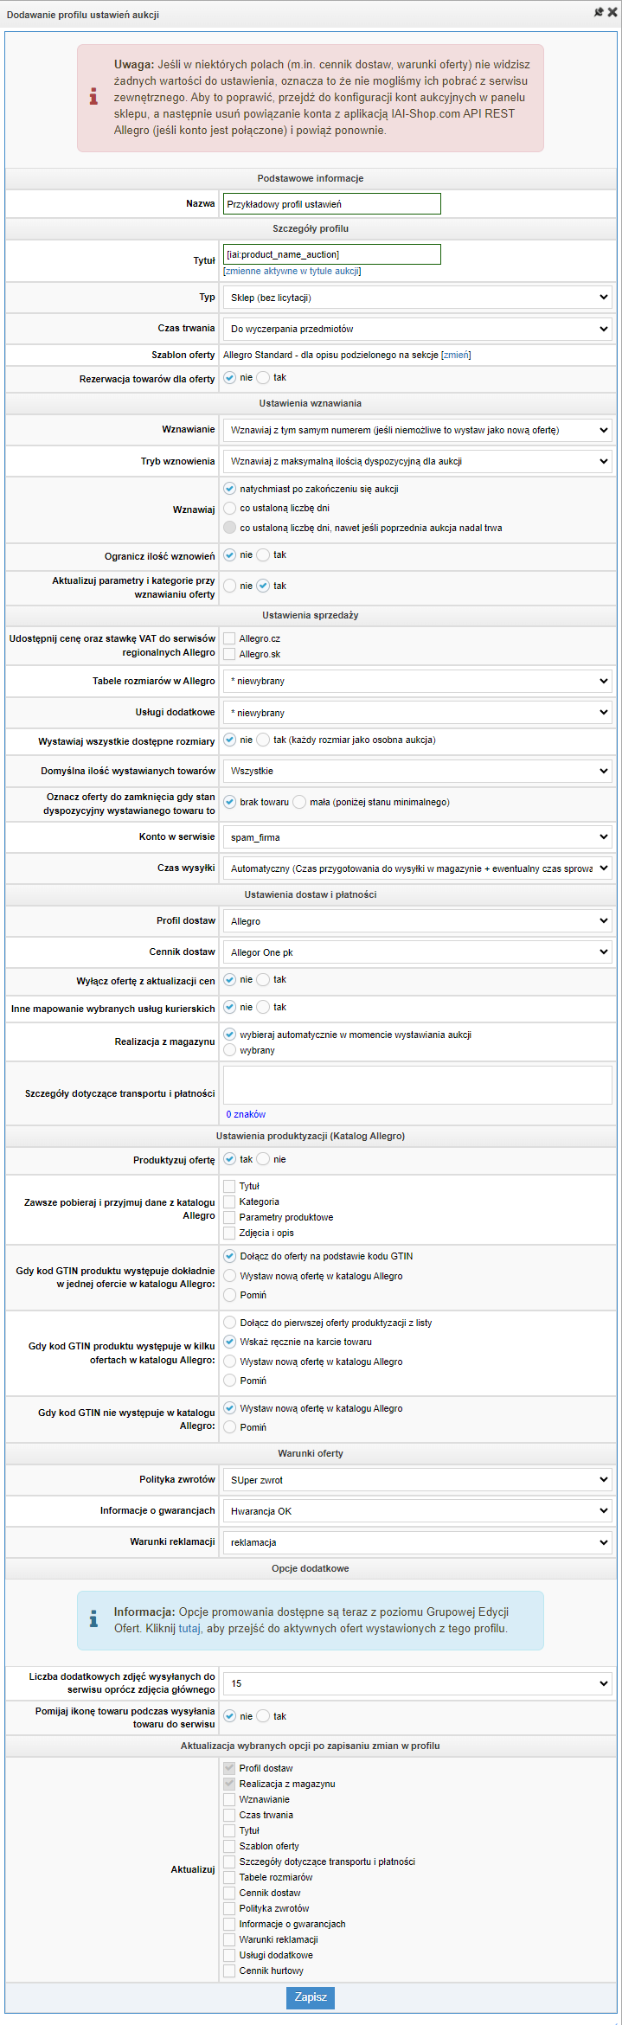
Task: Check the catalog 'Zdjęcia i opis' checkbox
Action: tap(229, 1233)
